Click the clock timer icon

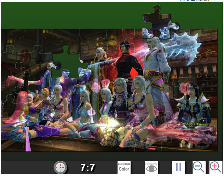pyautogui.click(x=60, y=167)
